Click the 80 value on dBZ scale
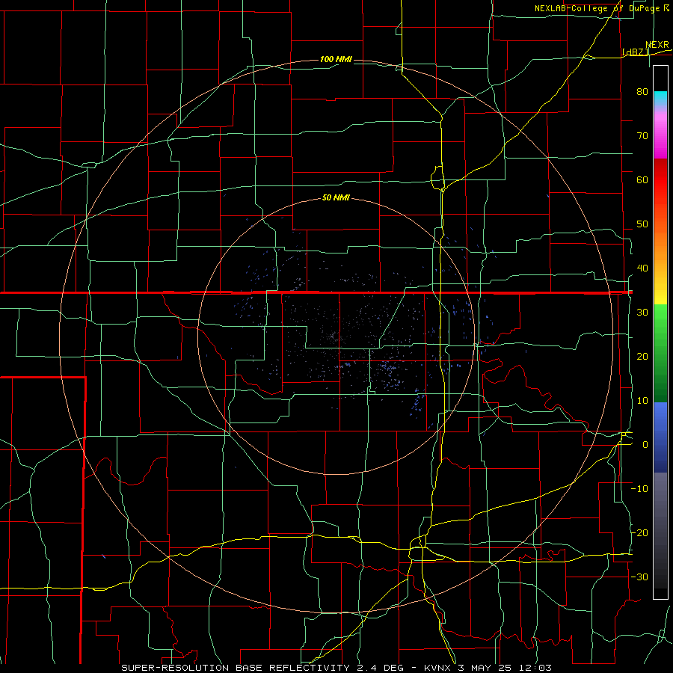Viewport: 673px width, 673px height. tap(642, 92)
